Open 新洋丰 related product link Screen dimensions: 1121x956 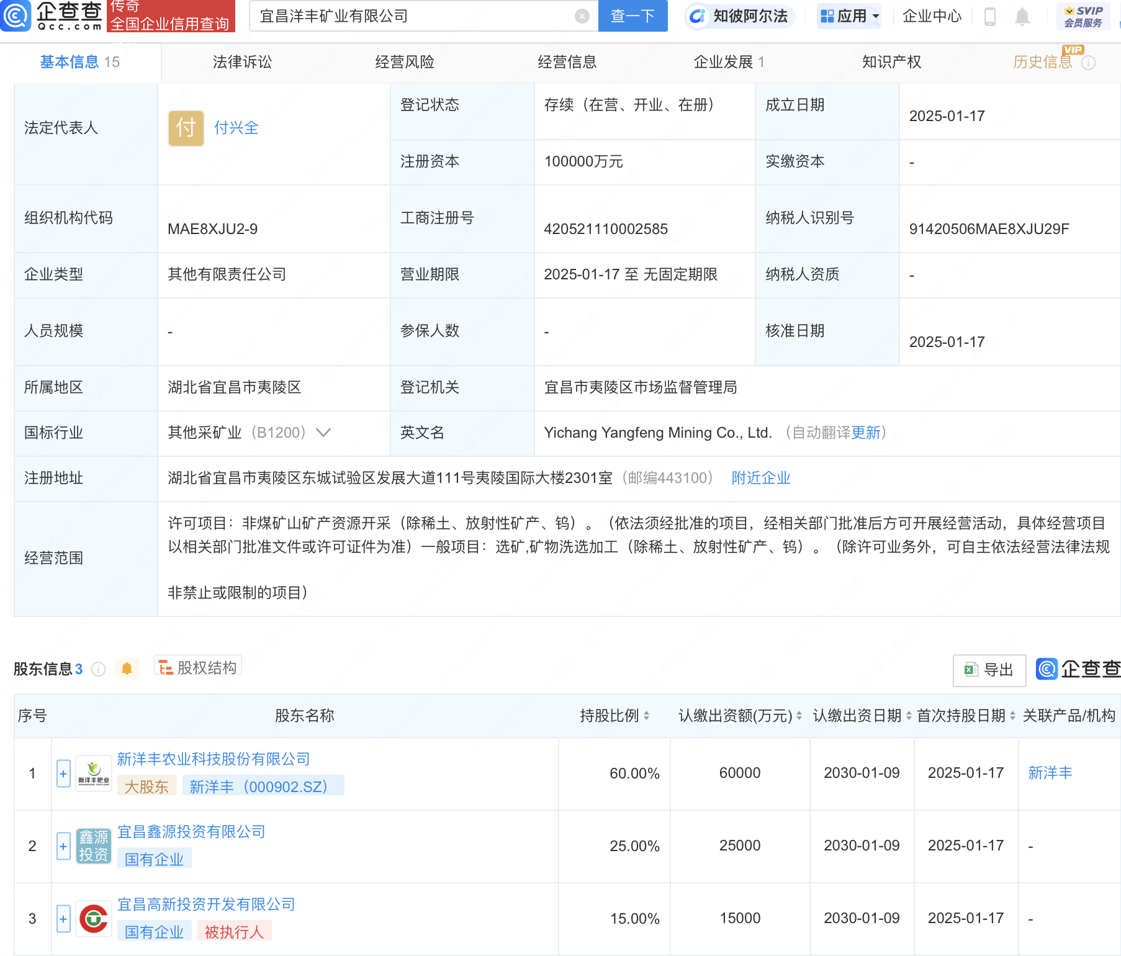1050,773
